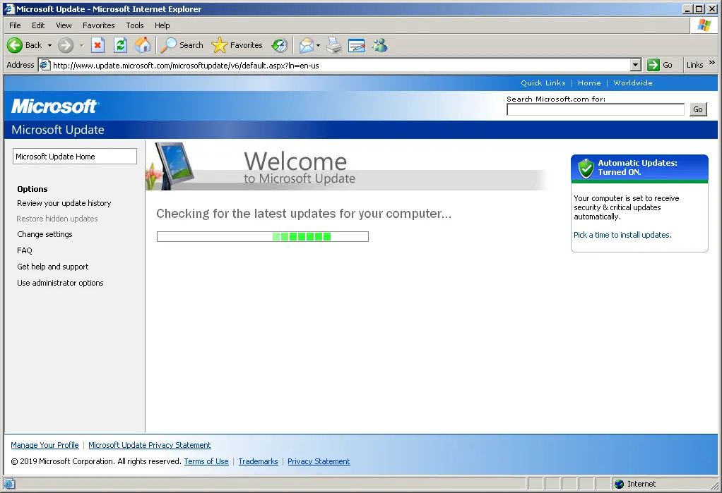Print the page with printer icon
Image resolution: width=722 pixels, height=493 pixels.
tap(334, 45)
